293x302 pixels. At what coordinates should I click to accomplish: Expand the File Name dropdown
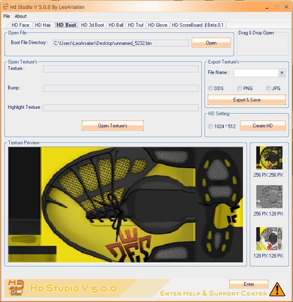point(282,73)
